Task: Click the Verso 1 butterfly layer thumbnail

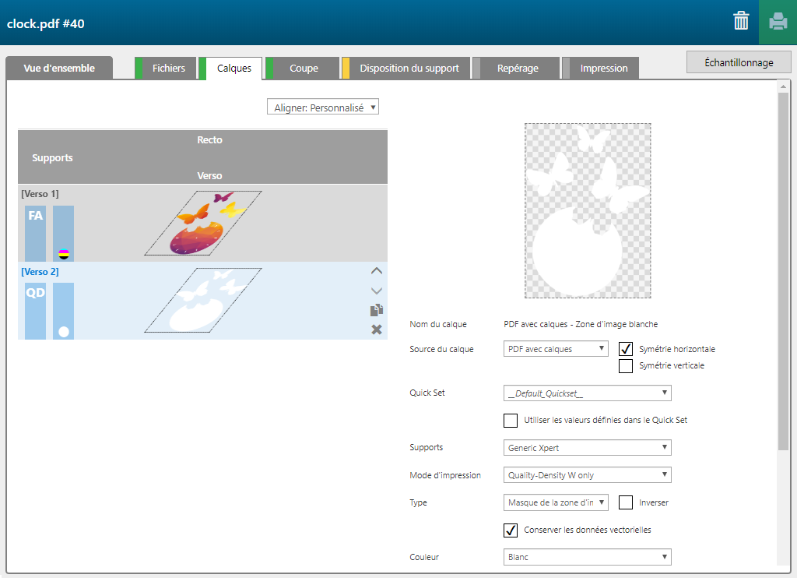Action: pyautogui.click(x=203, y=223)
